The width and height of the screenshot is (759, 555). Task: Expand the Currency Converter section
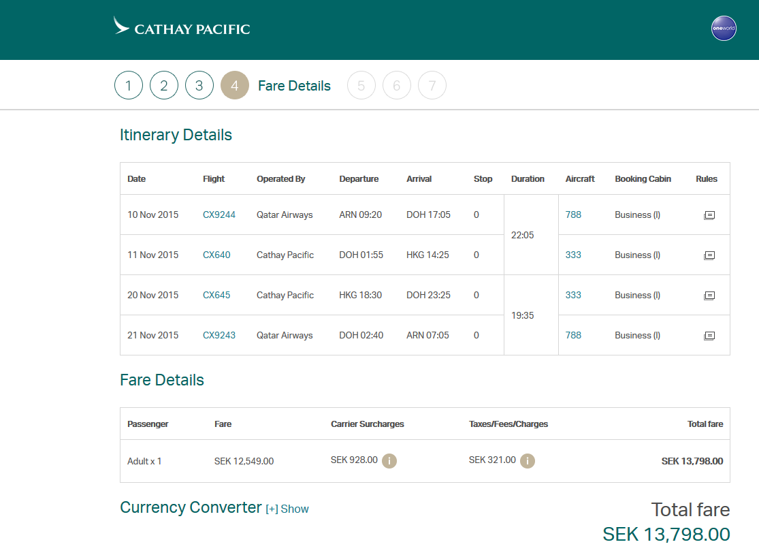point(287,509)
